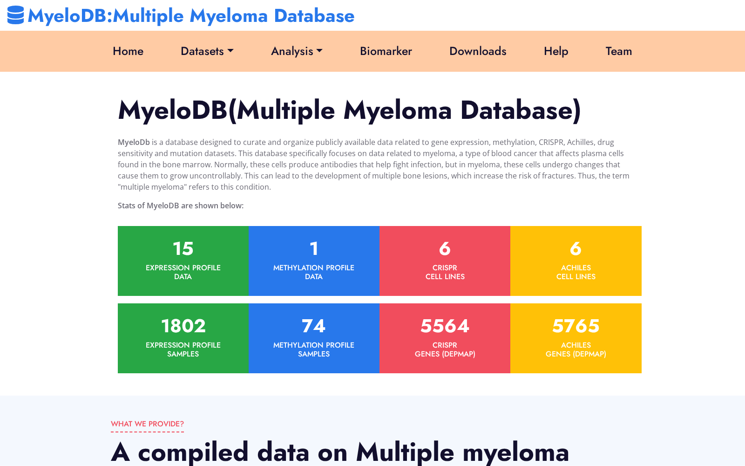Expand the Analysis dropdown menu
Image resolution: width=745 pixels, height=466 pixels.
(x=297, y=51)
